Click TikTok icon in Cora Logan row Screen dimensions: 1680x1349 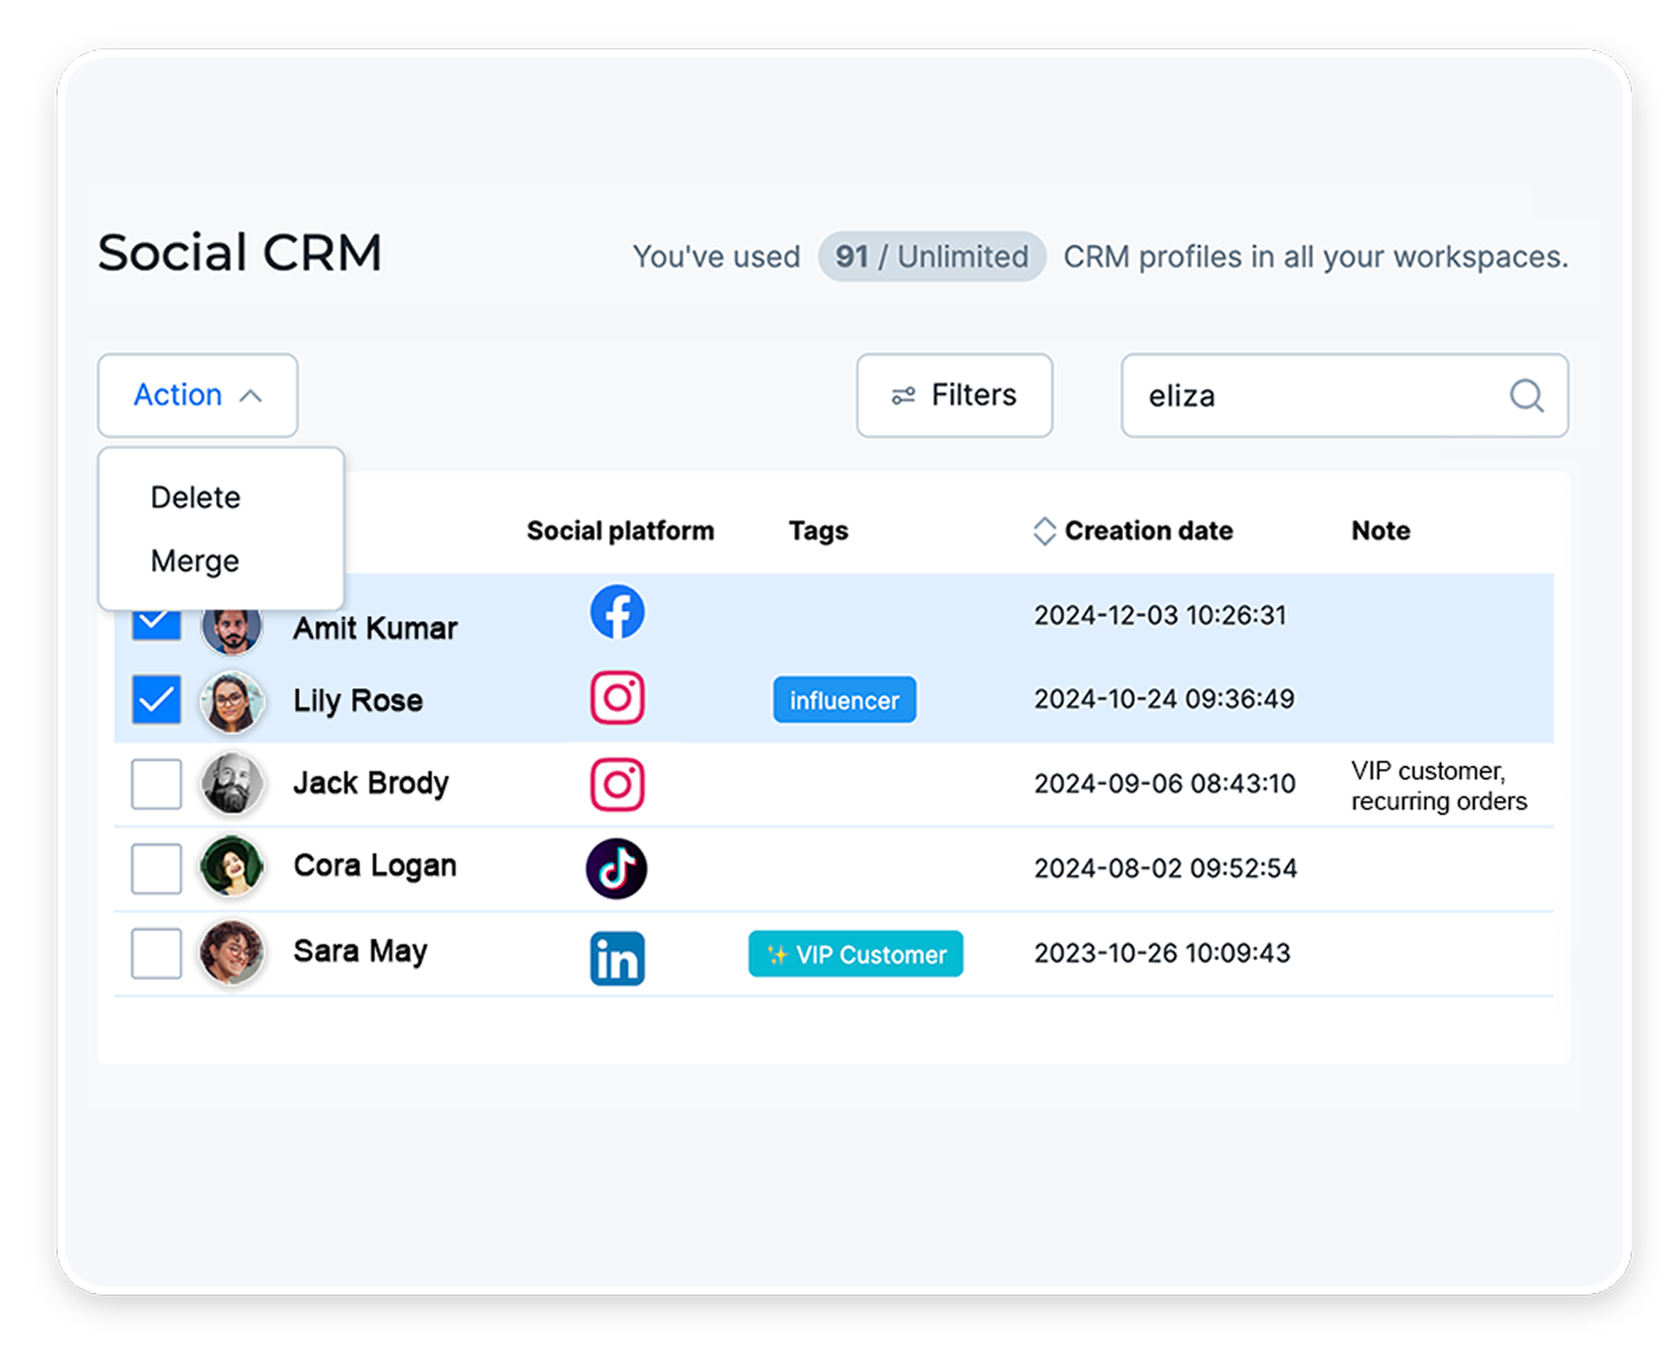point(617,869)
